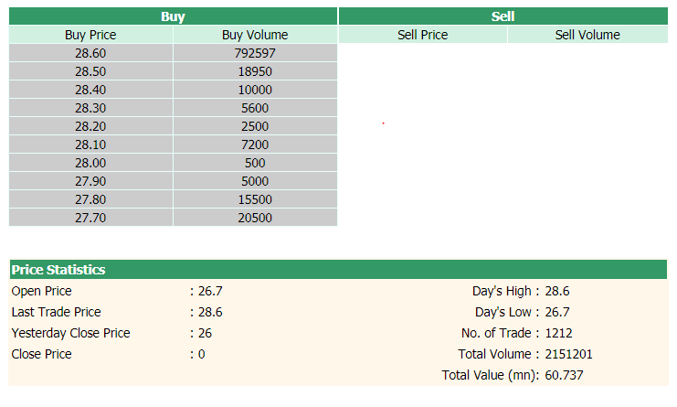Click buy price 27.70 cell
Image resolution: width=677 pixels, height=407 pixels.
point(90,218)
